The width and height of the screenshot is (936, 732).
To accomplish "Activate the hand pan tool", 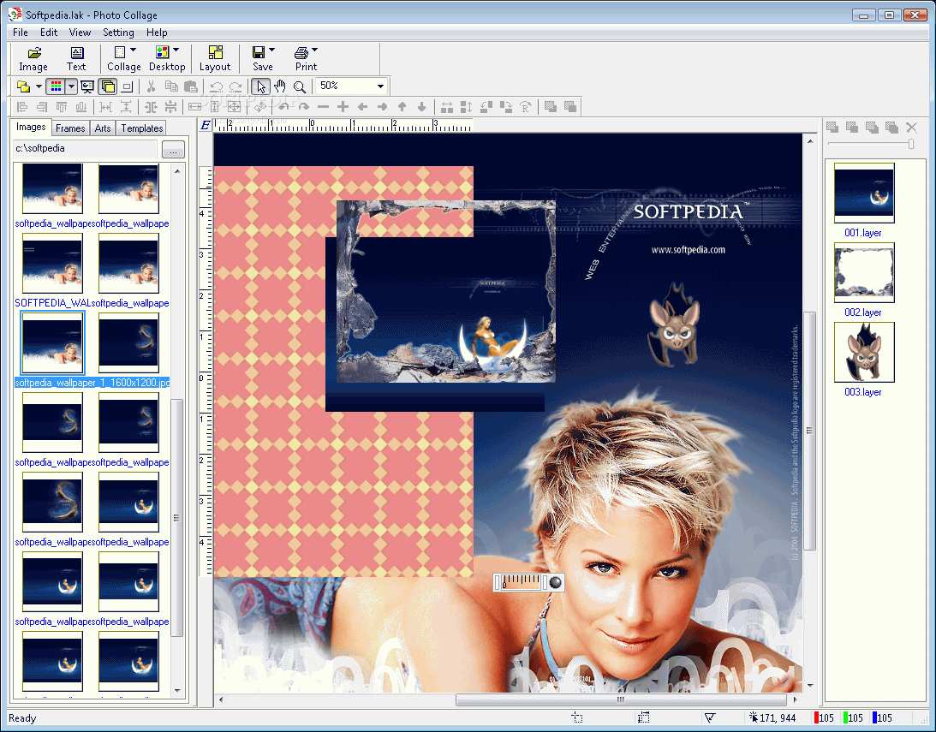I will pos(280,86).
